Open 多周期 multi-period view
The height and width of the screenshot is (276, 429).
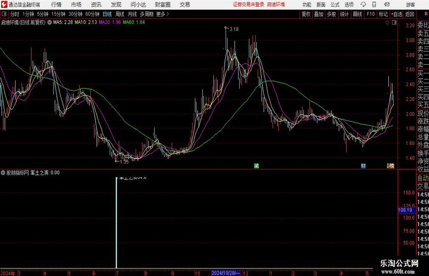point(147,14)
